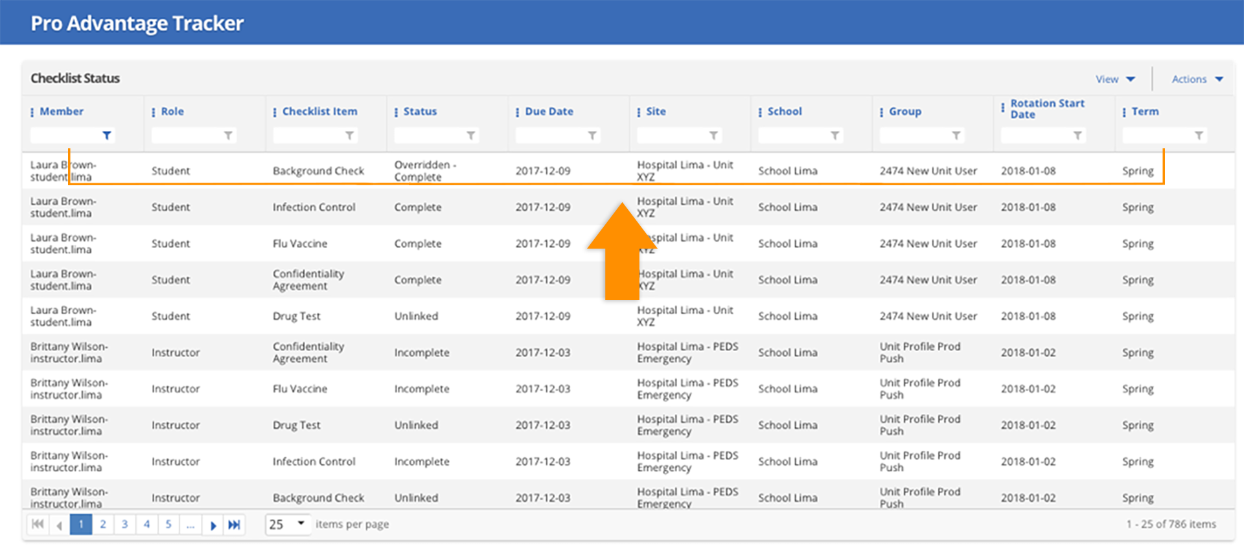
Task: Click the 'Overridden - Complete' status cell
Action: click(x=425, y=171)
